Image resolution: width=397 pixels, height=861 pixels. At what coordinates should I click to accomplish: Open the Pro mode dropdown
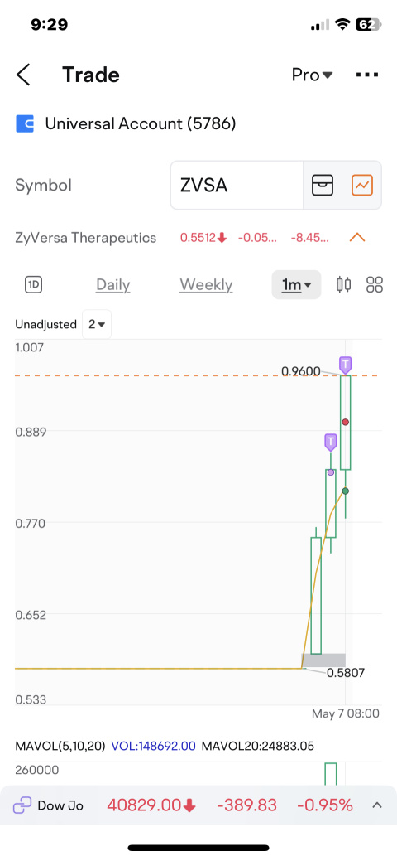pos(312,75)
